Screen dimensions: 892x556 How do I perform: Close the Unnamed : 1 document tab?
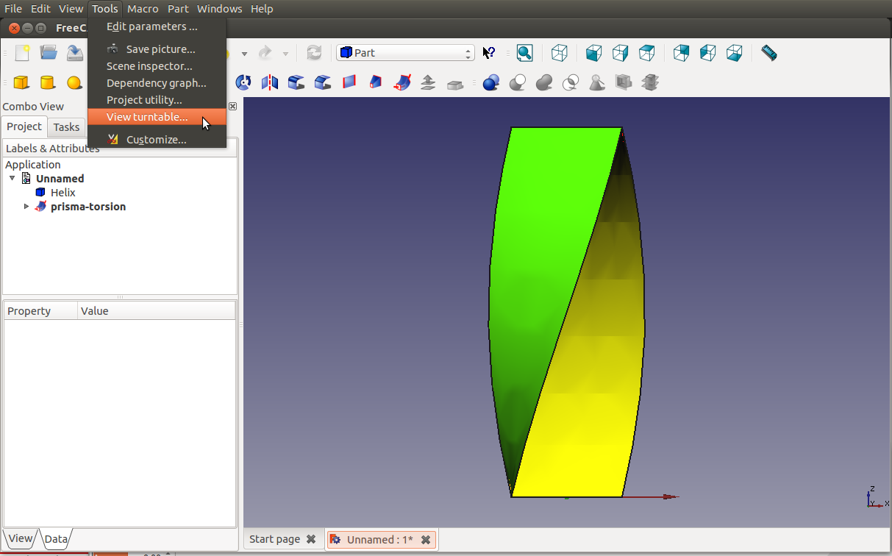[426, 540]
